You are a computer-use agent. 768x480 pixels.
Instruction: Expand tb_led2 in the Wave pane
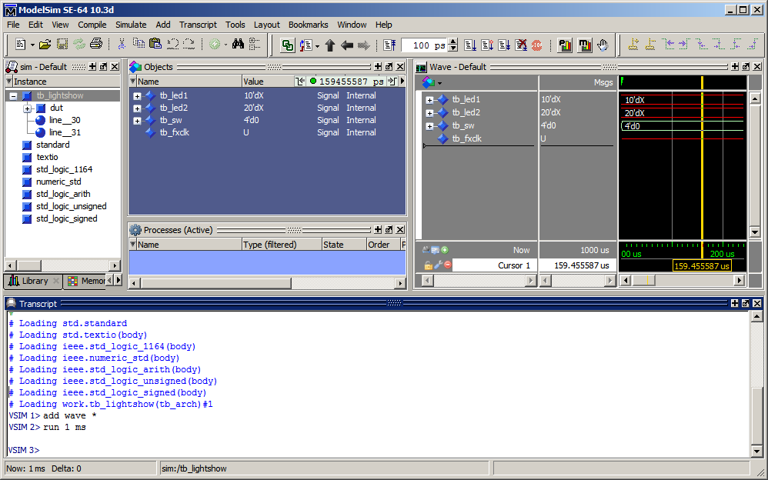(x=429, y=113)
